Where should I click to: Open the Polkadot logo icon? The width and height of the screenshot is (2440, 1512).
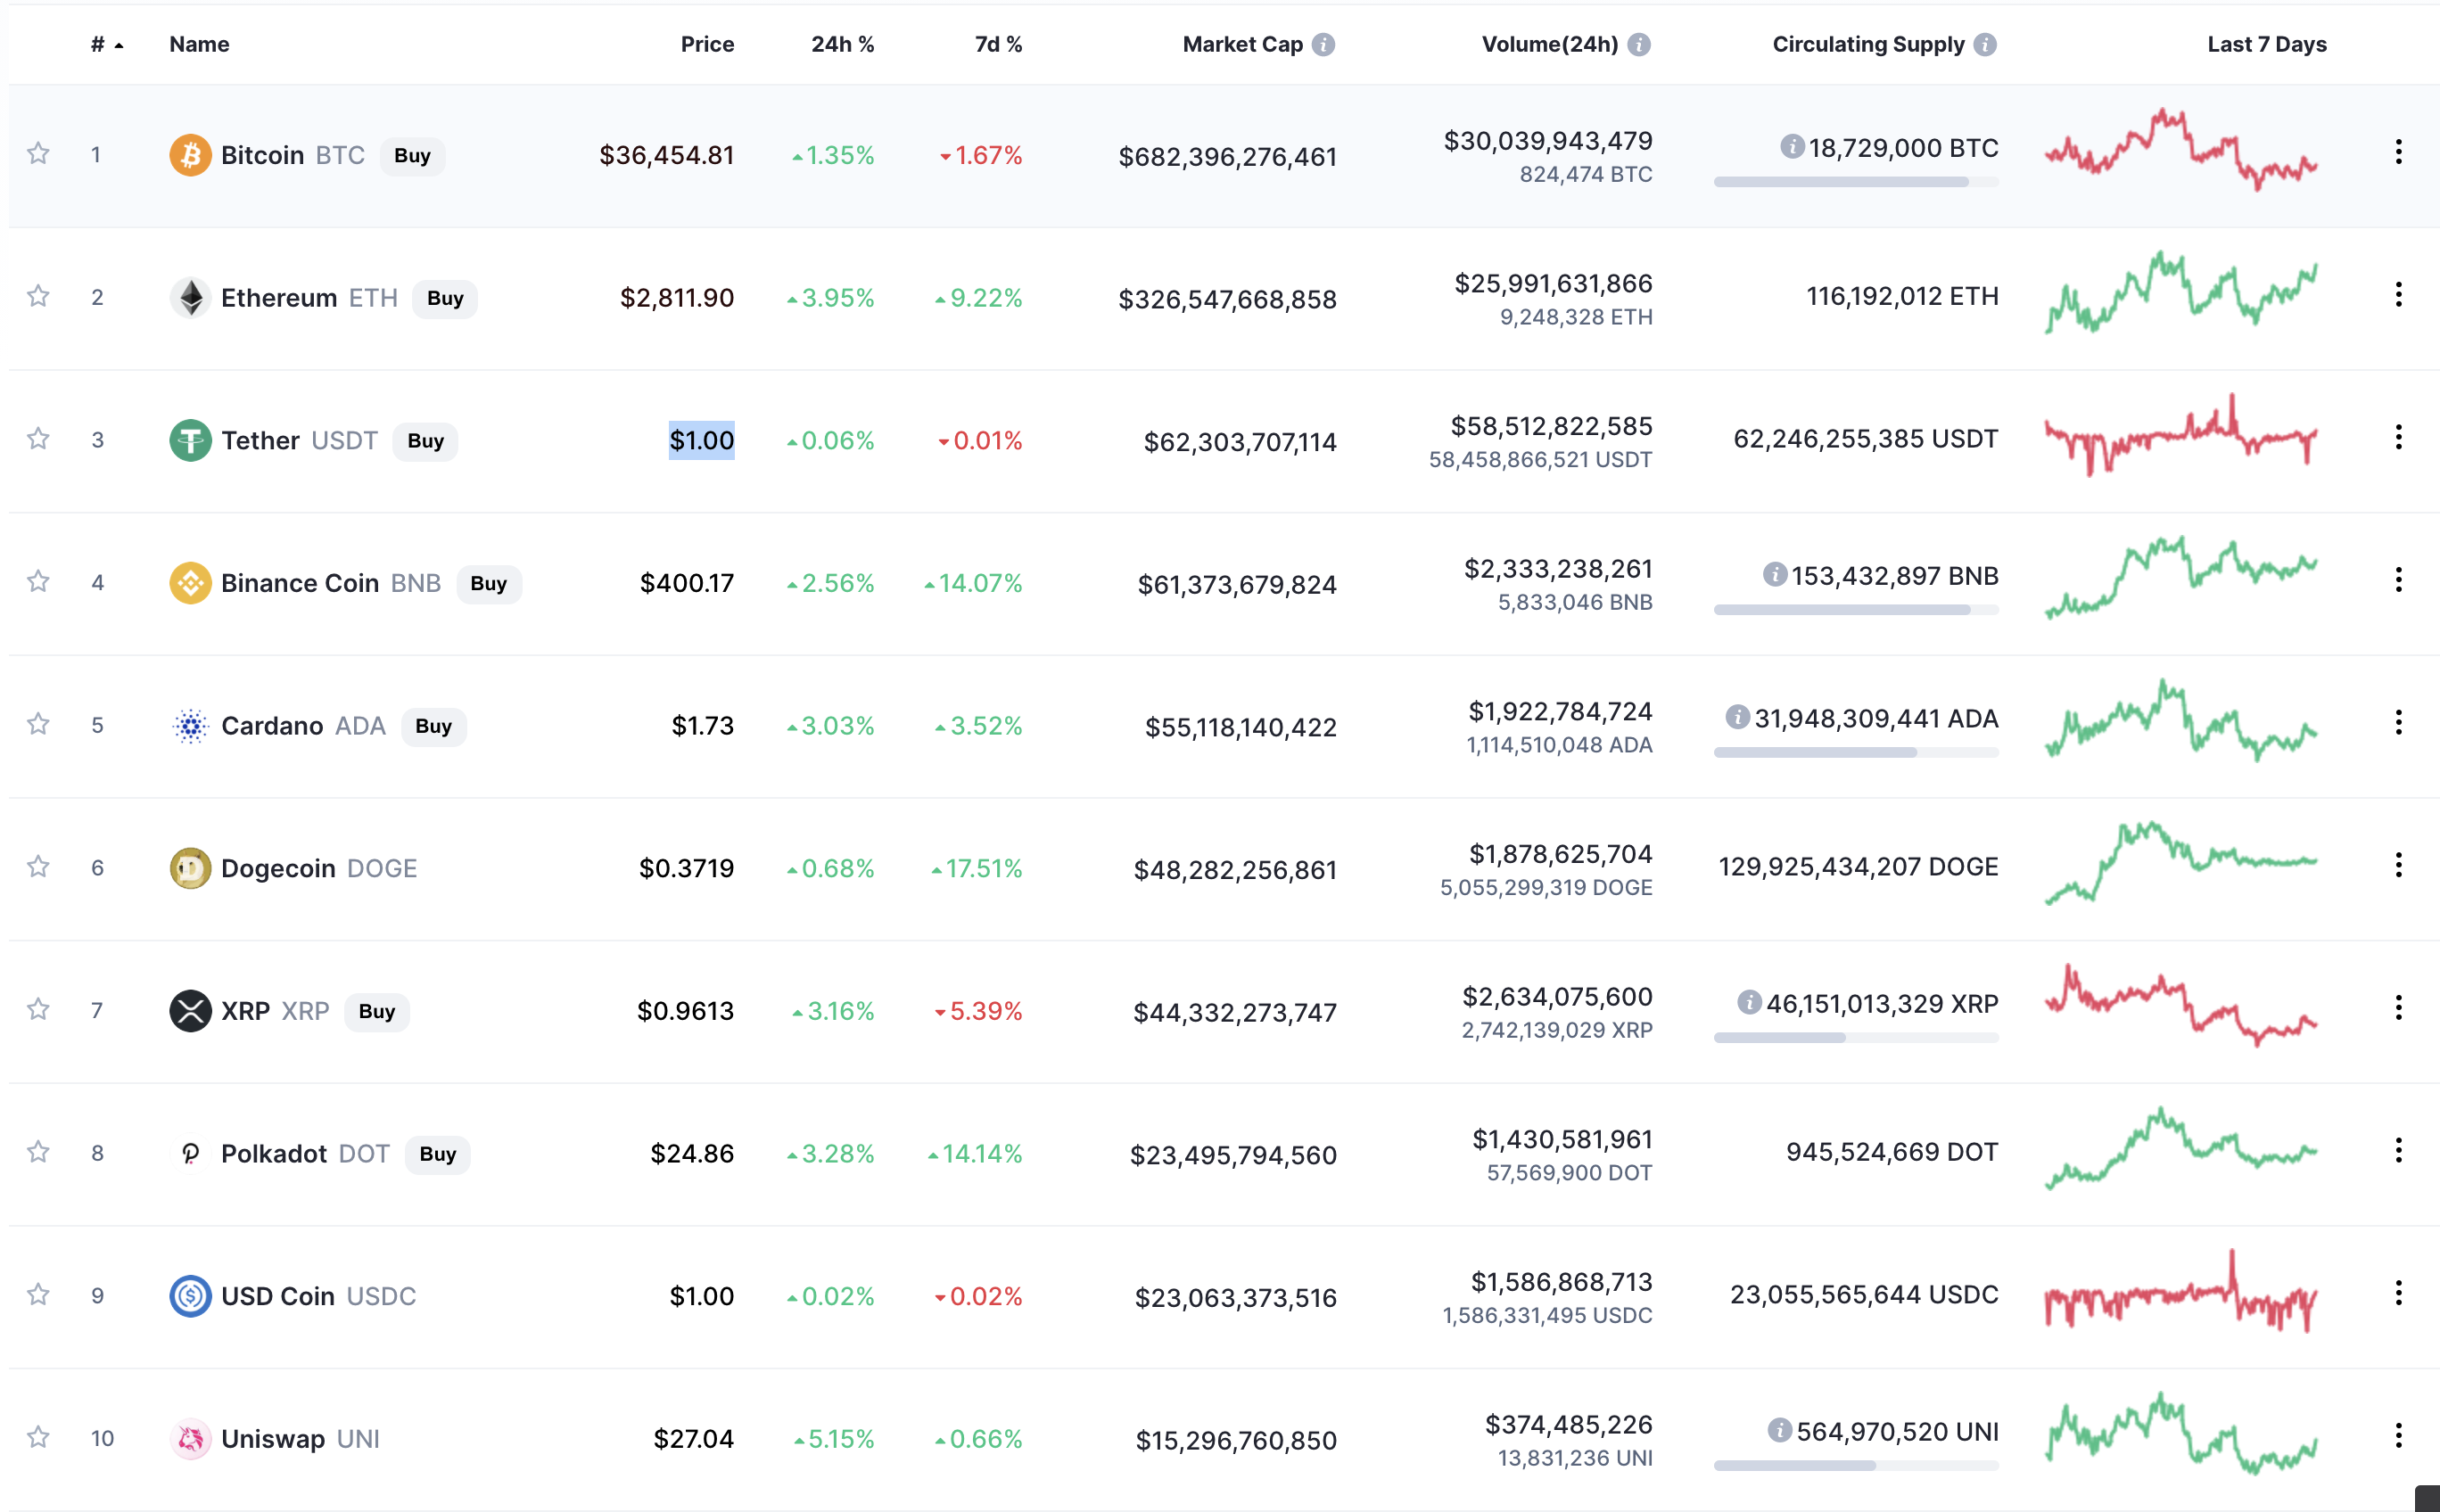[x=190, y=1154]
